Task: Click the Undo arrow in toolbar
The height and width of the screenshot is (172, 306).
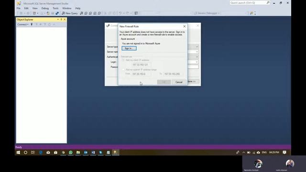Action: tap(120, 13)
